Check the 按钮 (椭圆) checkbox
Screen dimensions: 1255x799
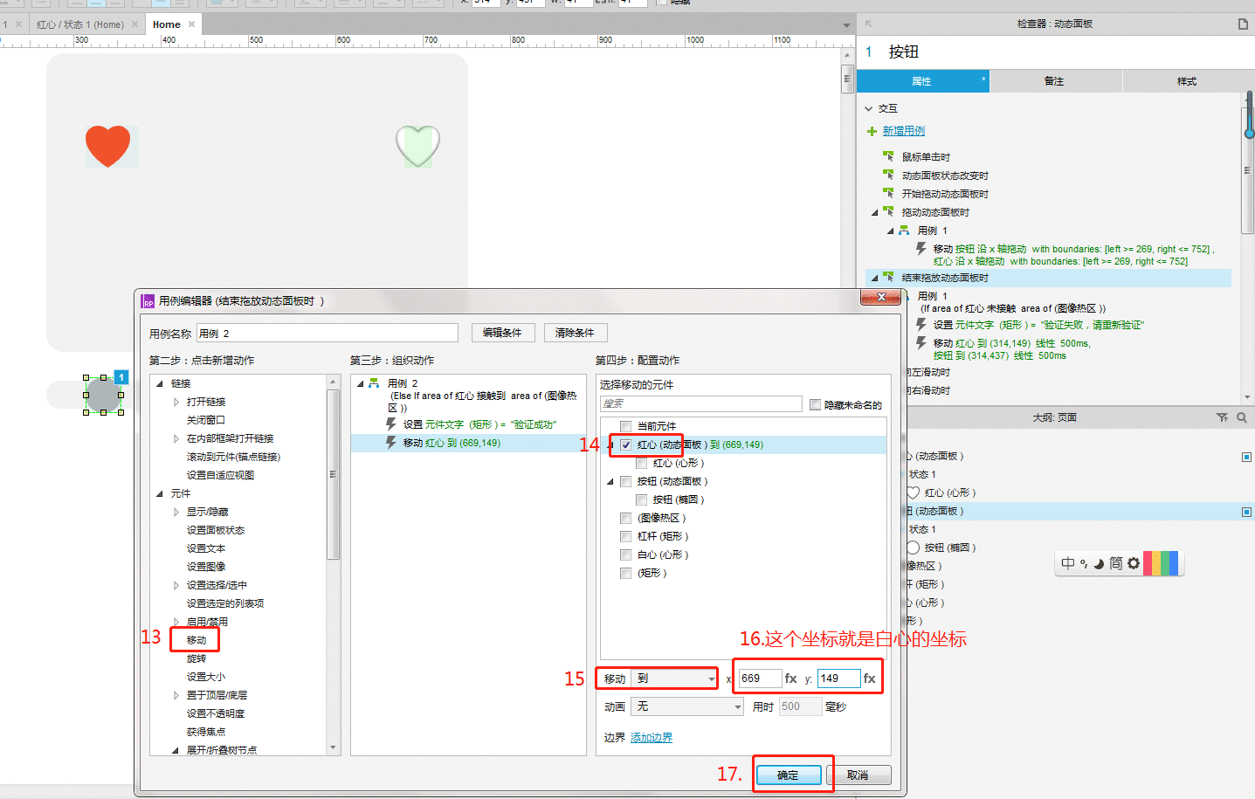point(641,499)
